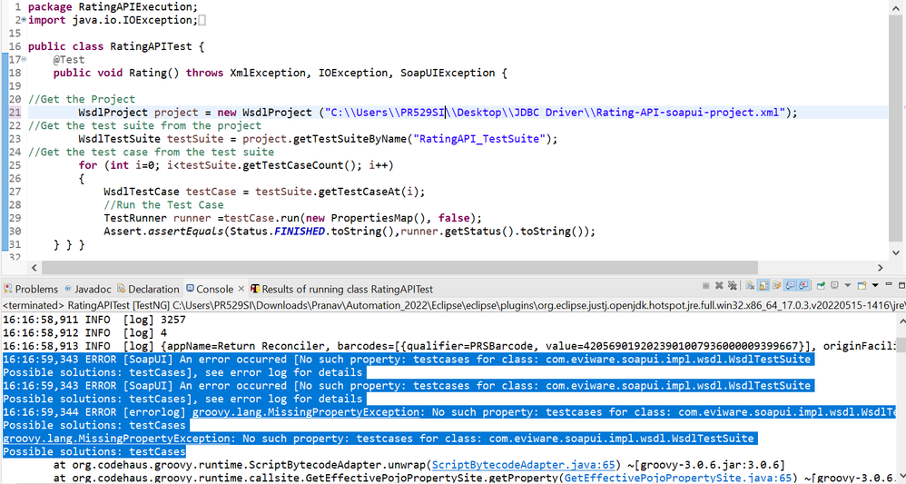Click the collapsed import placeholder box
Screen dimensions: 906x484
[x=202, y=20]
